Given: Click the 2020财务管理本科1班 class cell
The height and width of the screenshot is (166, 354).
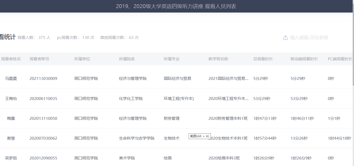Looking at the screenshot, I should pos(228,118).
